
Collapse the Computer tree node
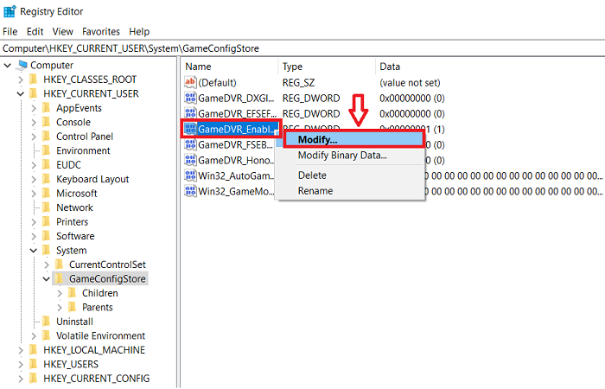point(7,65)
